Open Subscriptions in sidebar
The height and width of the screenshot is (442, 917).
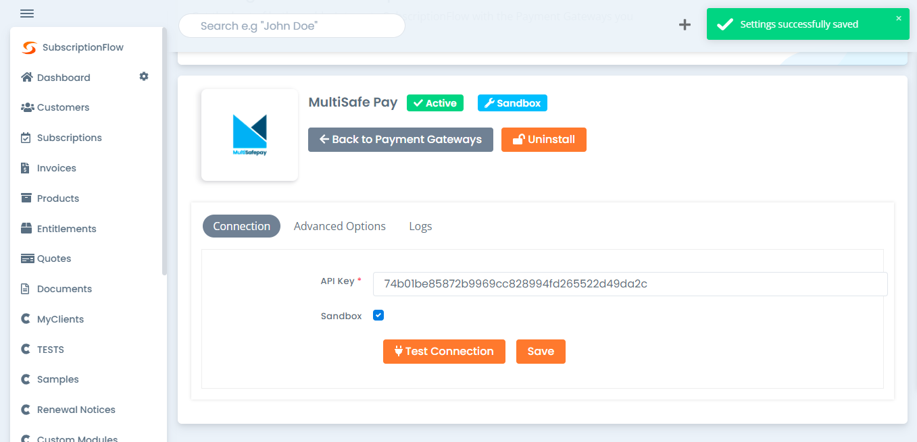pos(70,138)
